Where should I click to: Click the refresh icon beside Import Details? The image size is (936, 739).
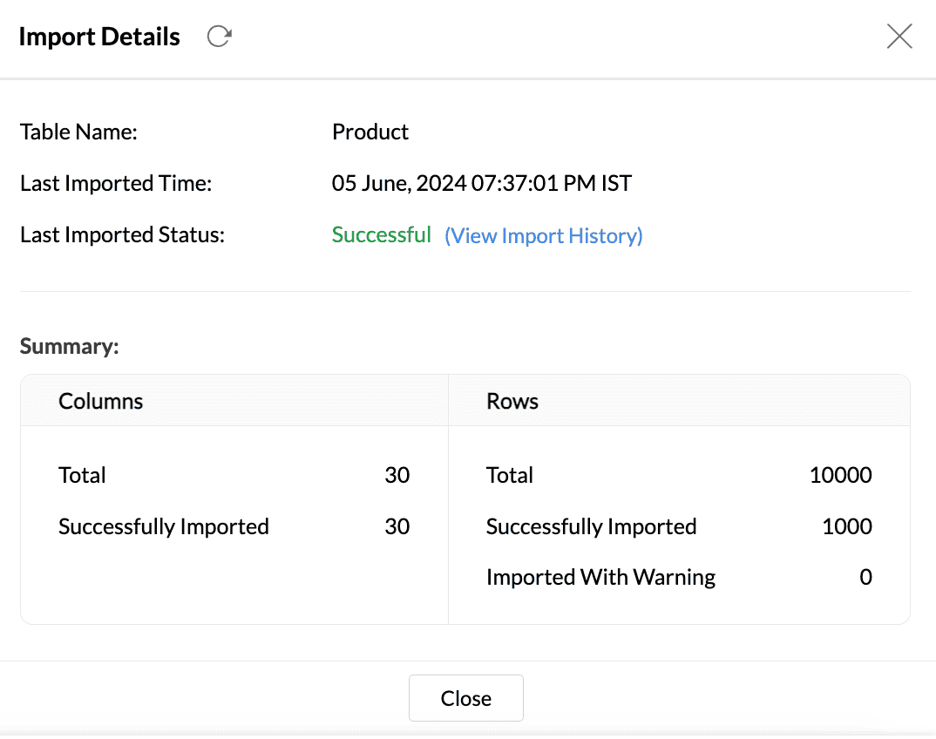pyautogui.click(x=219, y=37)
